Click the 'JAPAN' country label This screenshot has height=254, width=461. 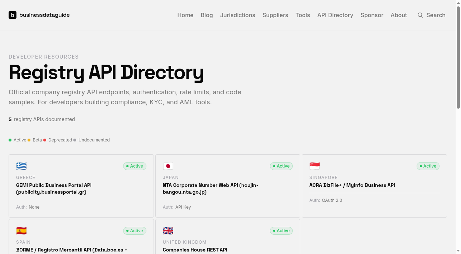pos(171,178)
